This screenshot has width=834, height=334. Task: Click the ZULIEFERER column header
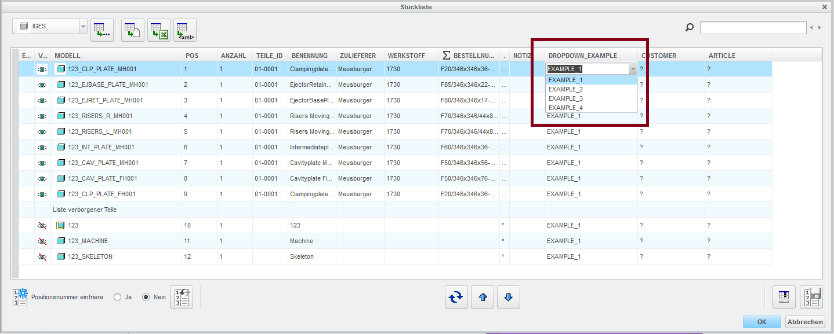pyautogui.click(x=360, y=56)
